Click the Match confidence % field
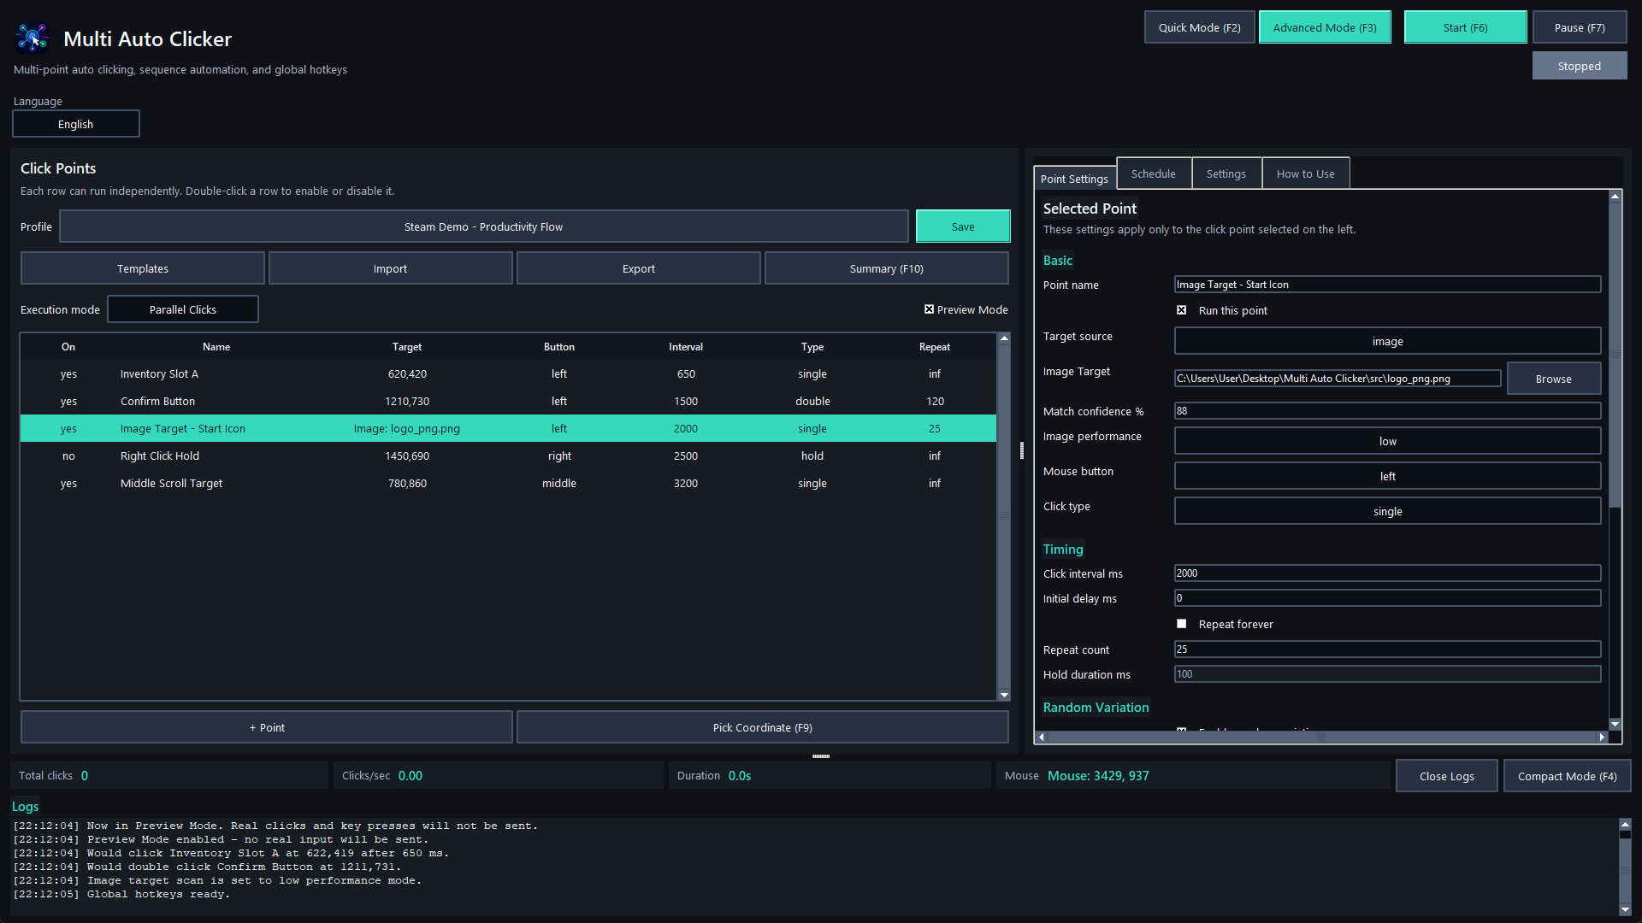 point(1387,411)
